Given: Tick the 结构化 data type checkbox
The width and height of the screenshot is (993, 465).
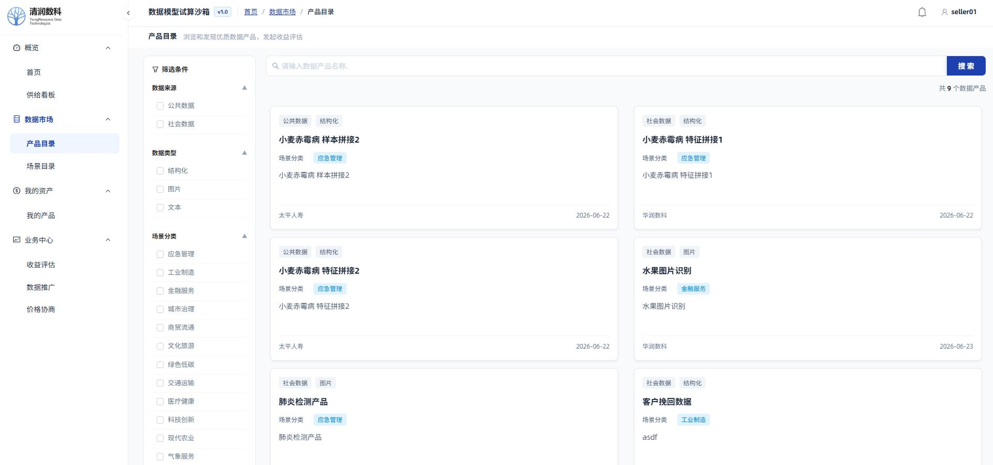Looking at the screenshot, I should 160,171.
